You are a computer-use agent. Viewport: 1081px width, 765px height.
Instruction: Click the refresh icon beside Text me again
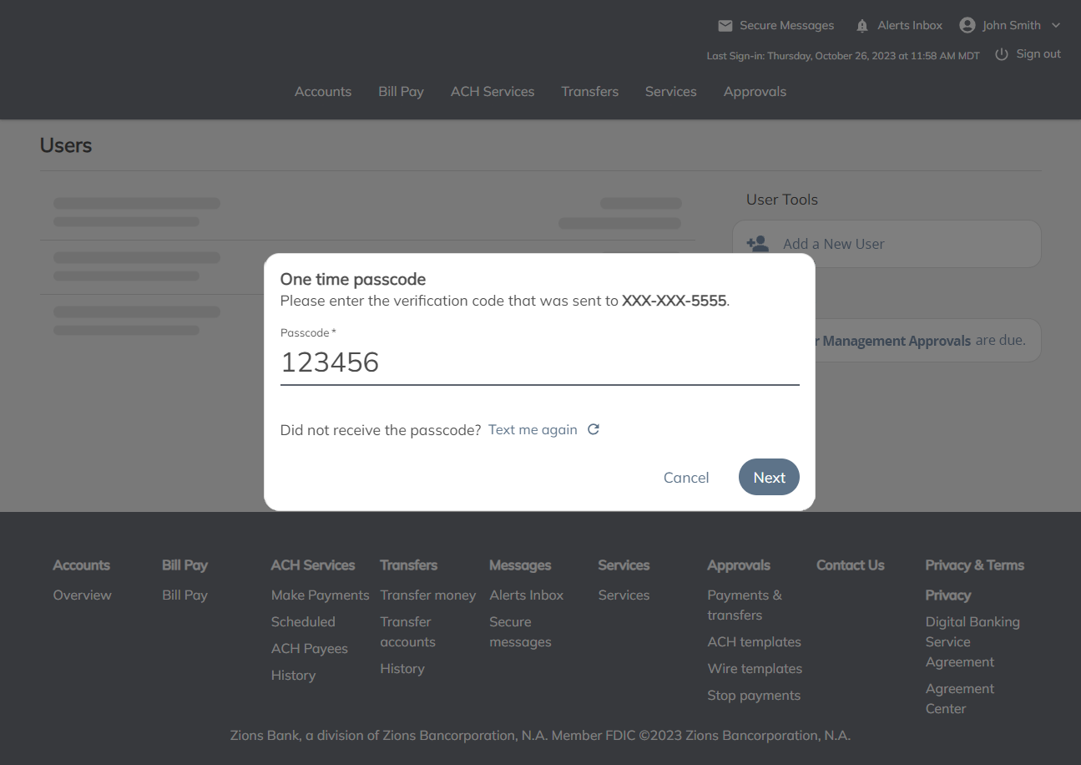coord(594,429)
